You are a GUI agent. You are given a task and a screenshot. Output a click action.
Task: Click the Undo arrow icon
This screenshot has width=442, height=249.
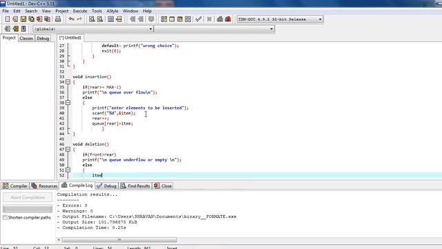point(71,19)
